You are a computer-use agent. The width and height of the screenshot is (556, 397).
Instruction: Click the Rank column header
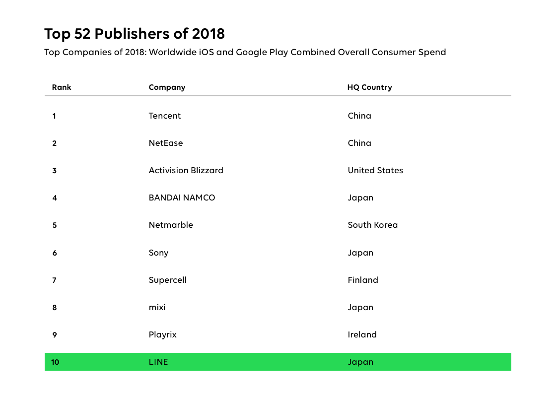tap(62, 87)
